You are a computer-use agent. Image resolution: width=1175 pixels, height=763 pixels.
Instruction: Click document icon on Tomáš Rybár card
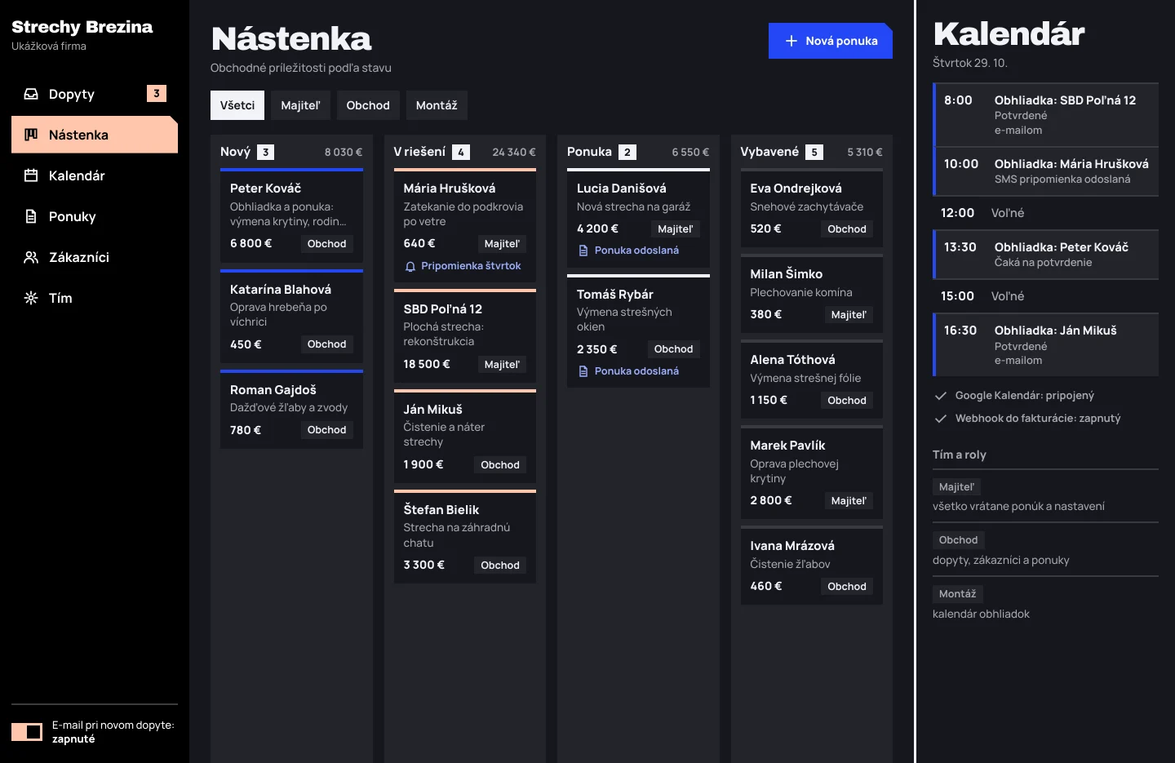click(x=583, y=371)
